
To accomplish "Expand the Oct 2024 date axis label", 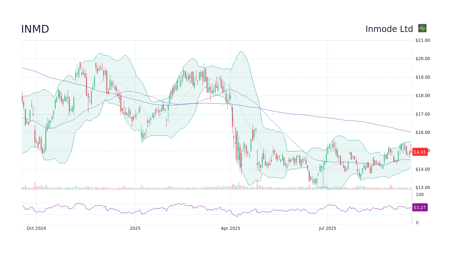I will point(36,228).
